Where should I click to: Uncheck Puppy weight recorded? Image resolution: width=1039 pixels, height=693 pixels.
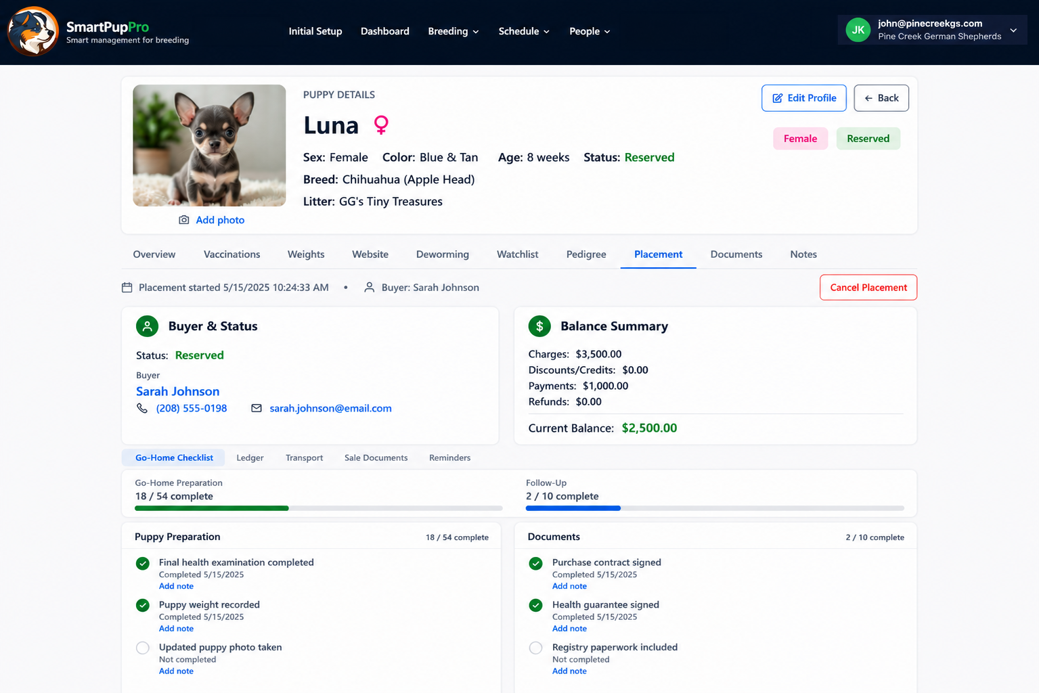(x=143, y=606)
